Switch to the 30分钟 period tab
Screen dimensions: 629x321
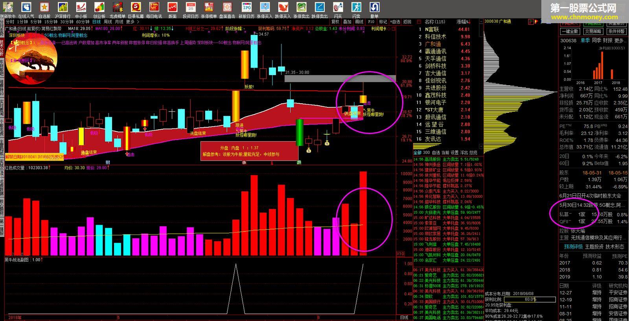pyautogui.click(x=67, y=22)
